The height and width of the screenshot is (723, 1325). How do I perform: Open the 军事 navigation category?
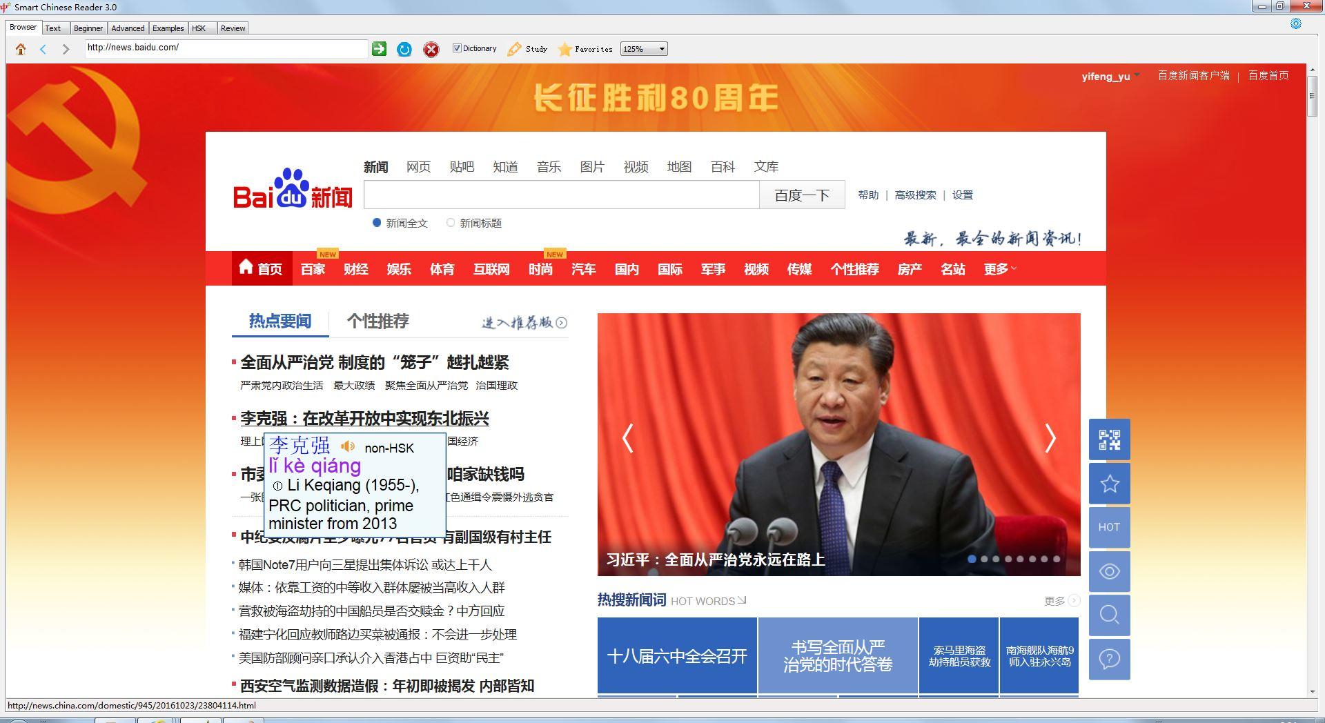(713, 269)
